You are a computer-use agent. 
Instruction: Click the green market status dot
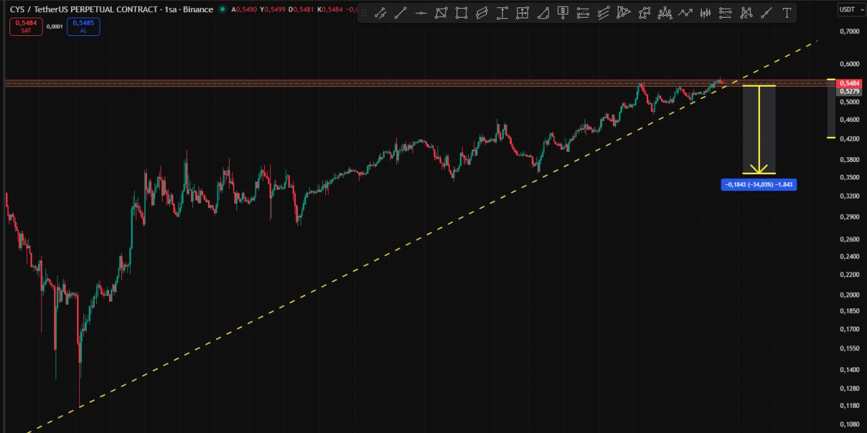click(222, 9)
